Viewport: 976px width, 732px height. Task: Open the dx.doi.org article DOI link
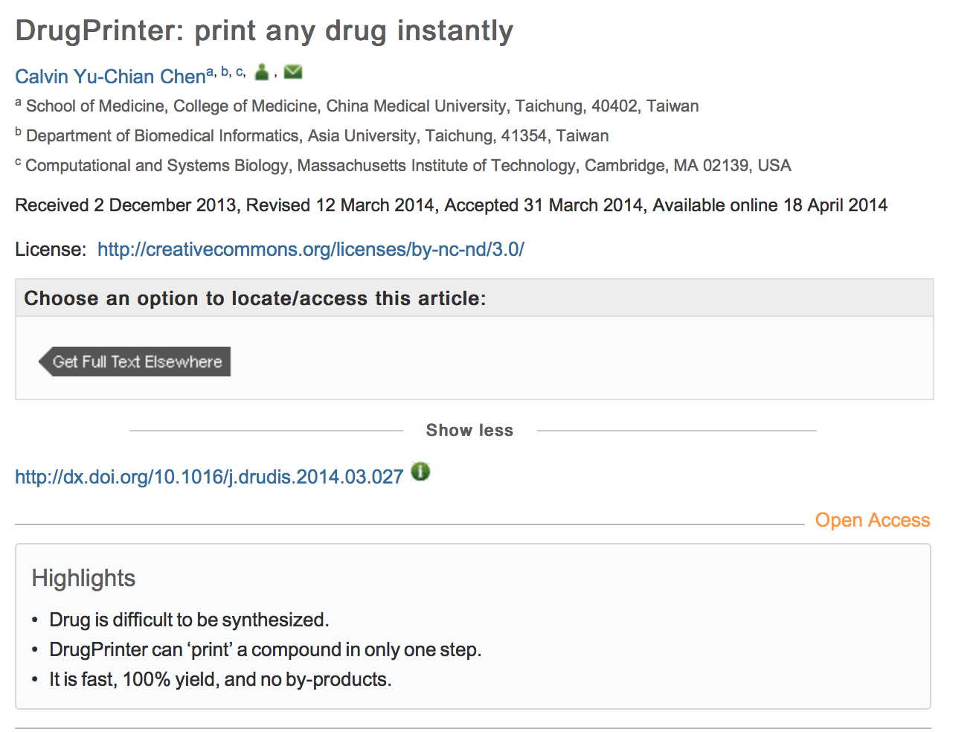tap(209, 477)
